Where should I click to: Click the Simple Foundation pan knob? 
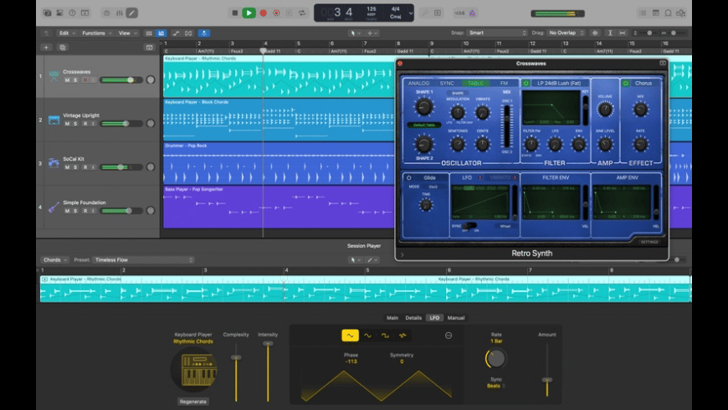point(151,211)
